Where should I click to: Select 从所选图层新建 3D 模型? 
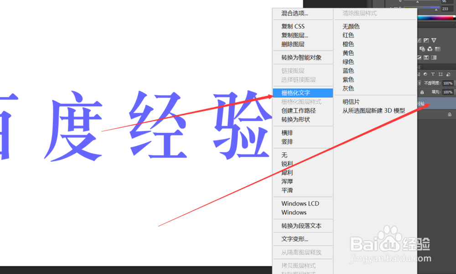[373, 110]
